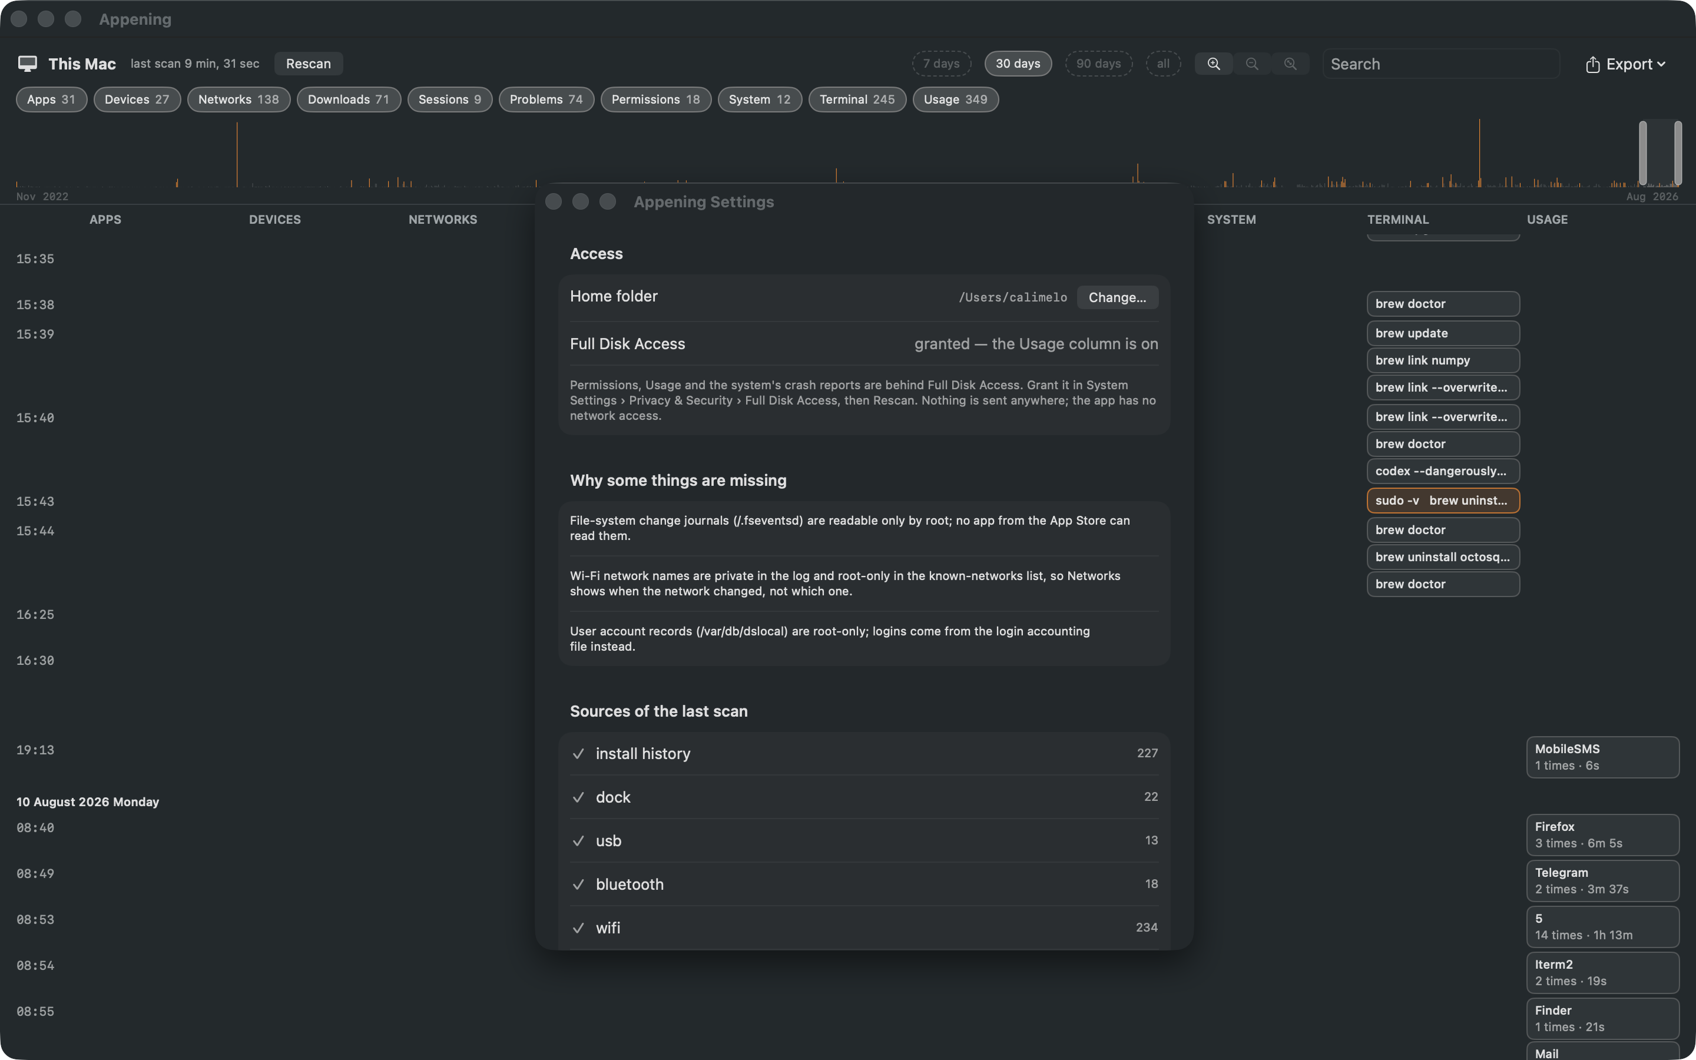Click the Rescan button
Image resolution: width=1696 pixels, height=1060 pixels.
pos(309,64)
